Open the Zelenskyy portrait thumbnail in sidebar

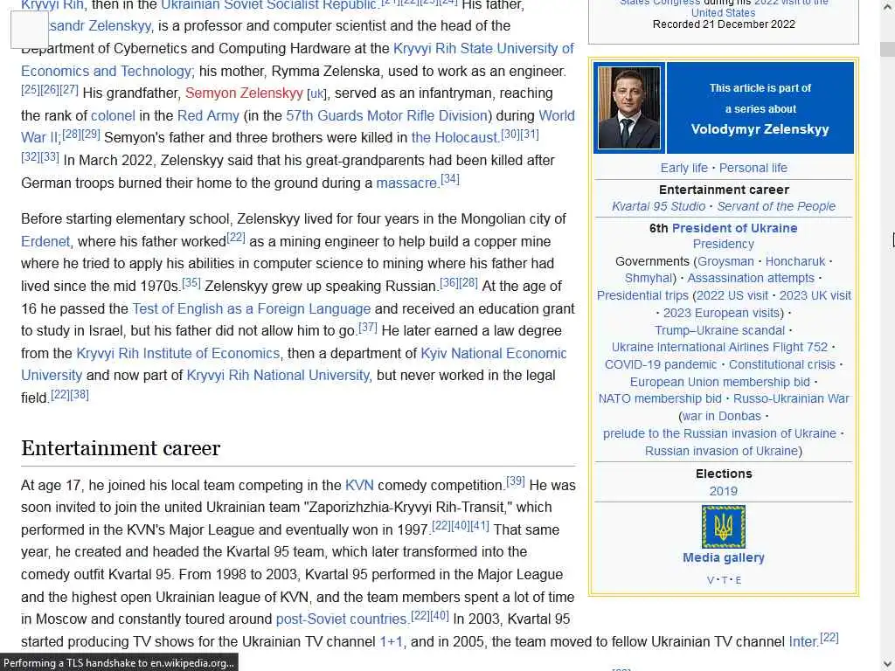[629, 107]
